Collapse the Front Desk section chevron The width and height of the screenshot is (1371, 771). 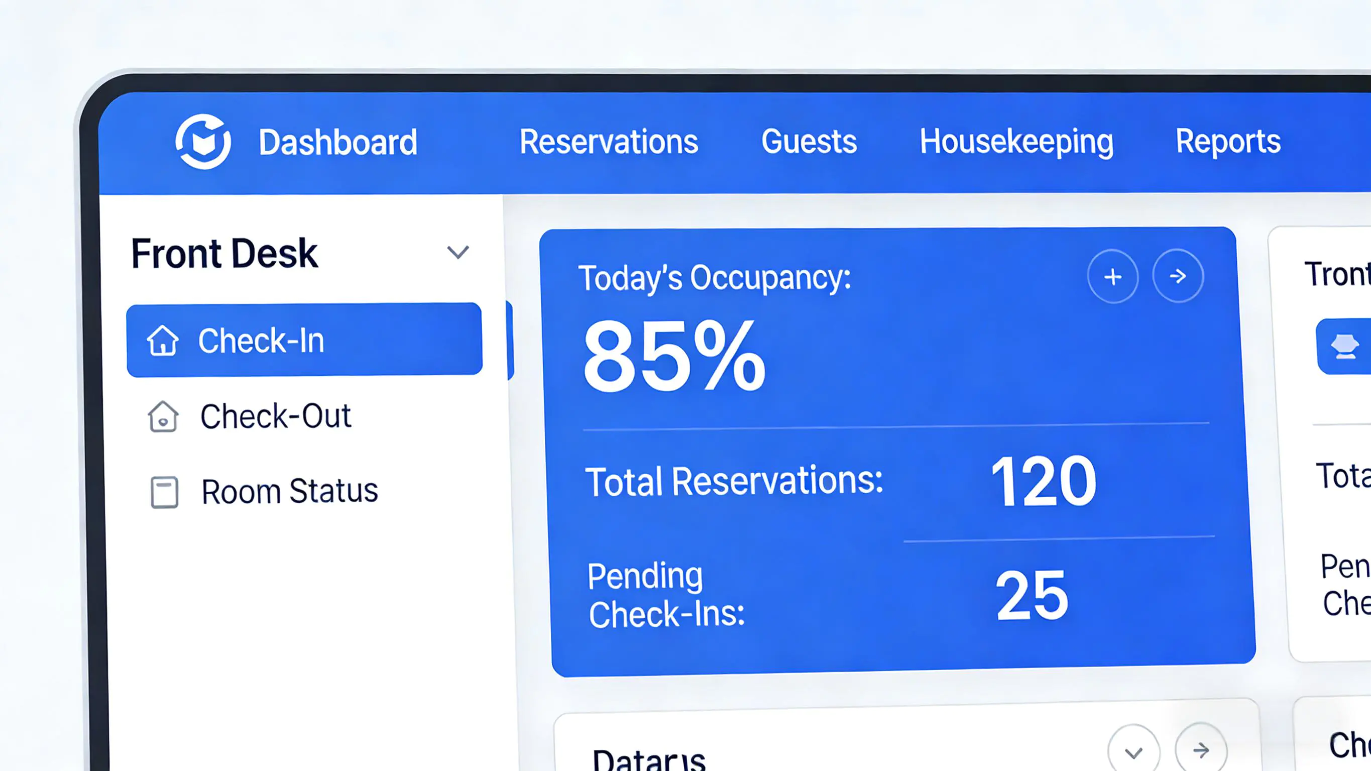[457, 252]
